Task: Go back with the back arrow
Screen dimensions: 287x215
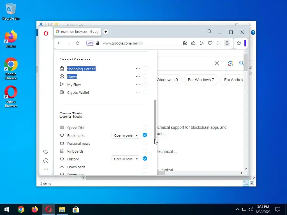Action: click(x=59, y=43)
